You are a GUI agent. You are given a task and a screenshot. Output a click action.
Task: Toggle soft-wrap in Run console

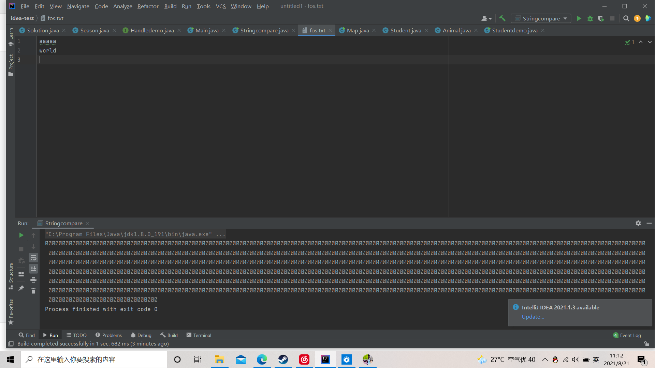[x=33, y=258]
